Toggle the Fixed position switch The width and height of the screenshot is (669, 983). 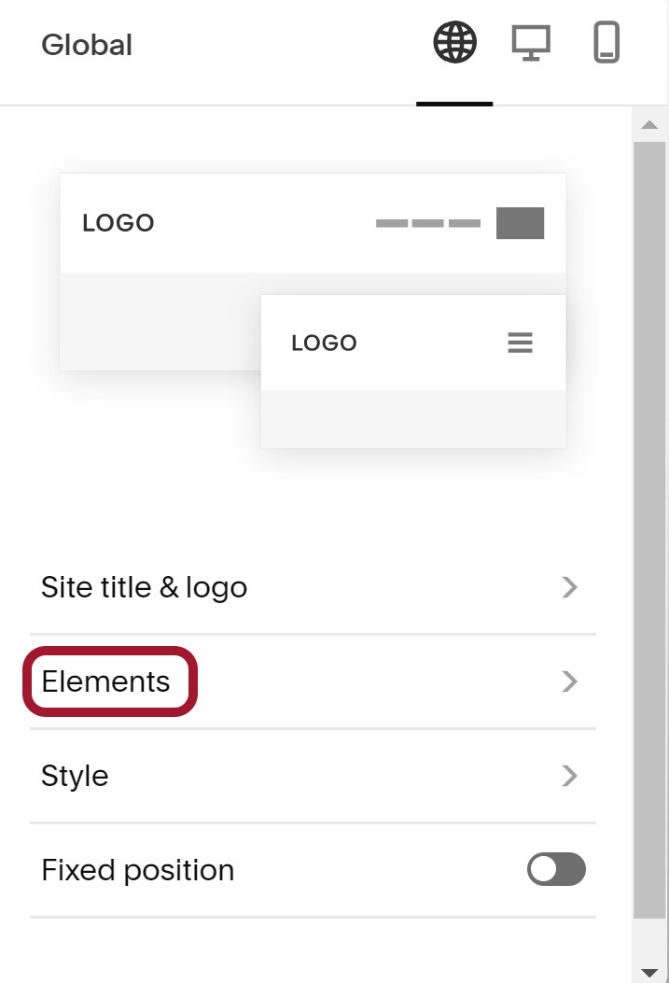pos(556,869)
